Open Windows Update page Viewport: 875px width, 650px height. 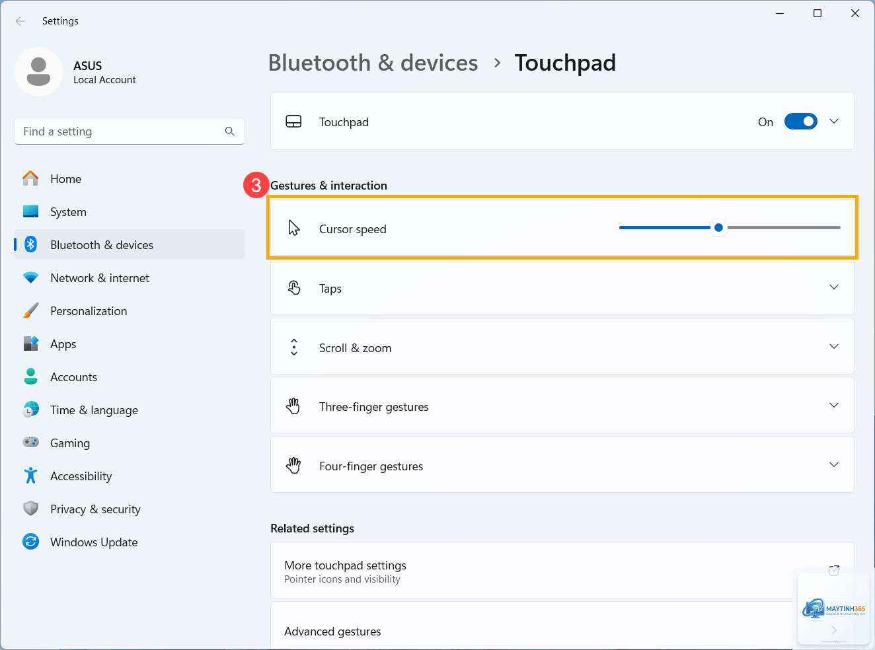[130, 542]
